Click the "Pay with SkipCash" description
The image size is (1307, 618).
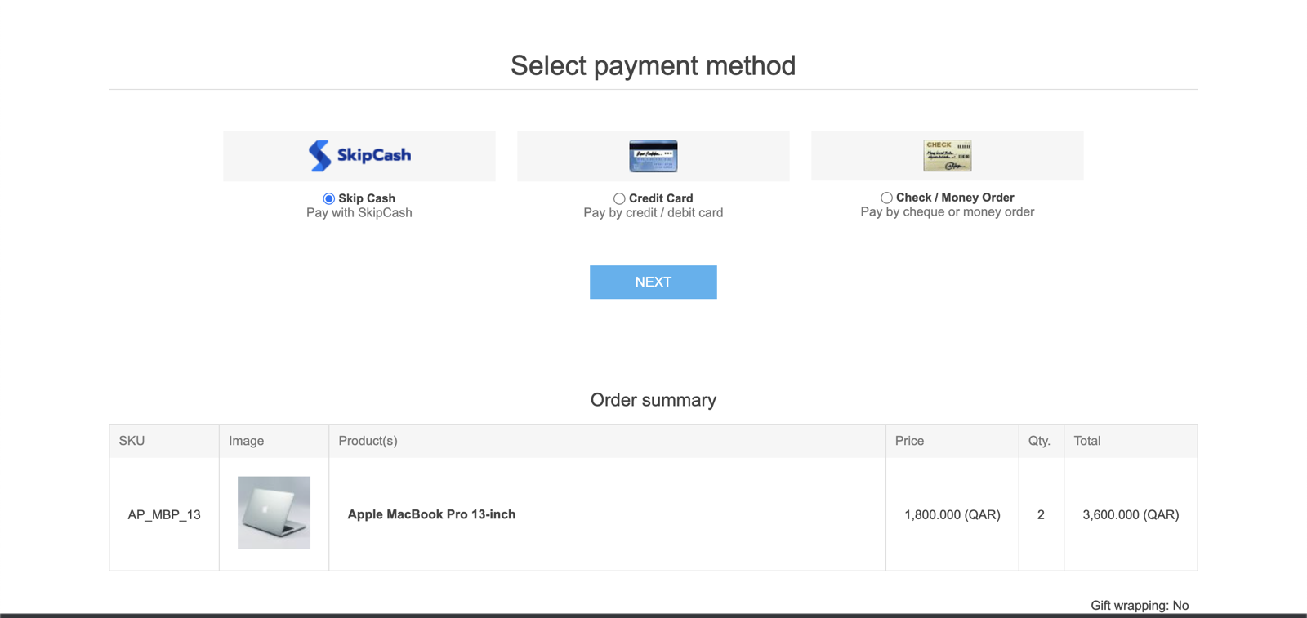click(x=359, y=213)
